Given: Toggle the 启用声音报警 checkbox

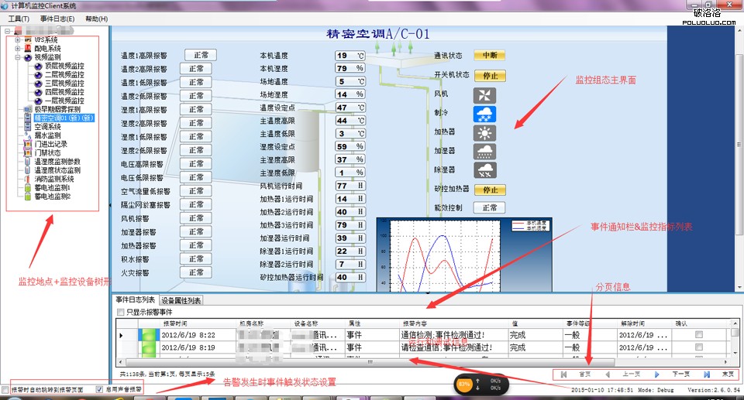Looking at the screenshot, I should [98, 388].
